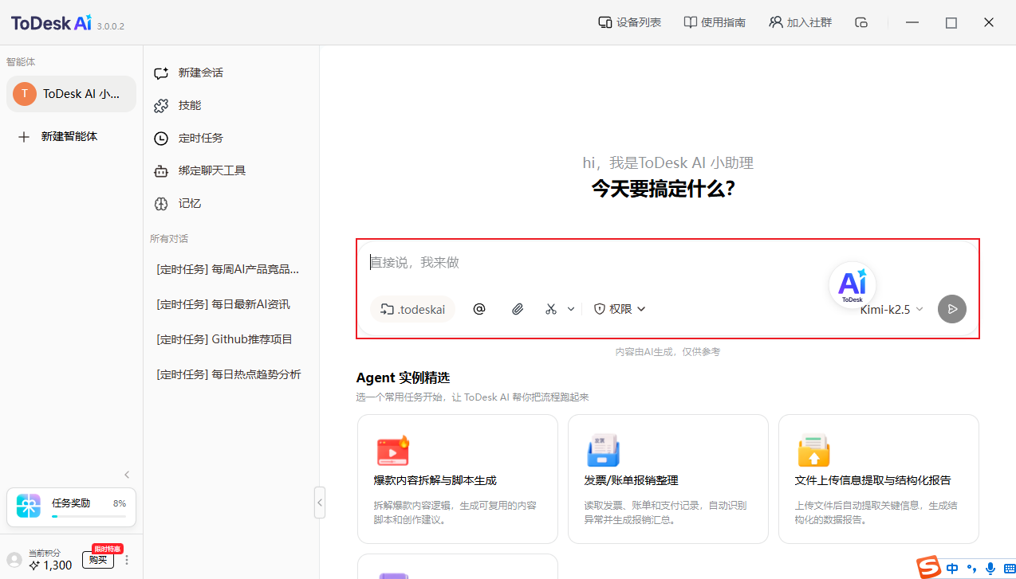Open 绑定聊天工具 bind chat tools
This screenshot has width=1016, height=579.
tap(199, 170)
